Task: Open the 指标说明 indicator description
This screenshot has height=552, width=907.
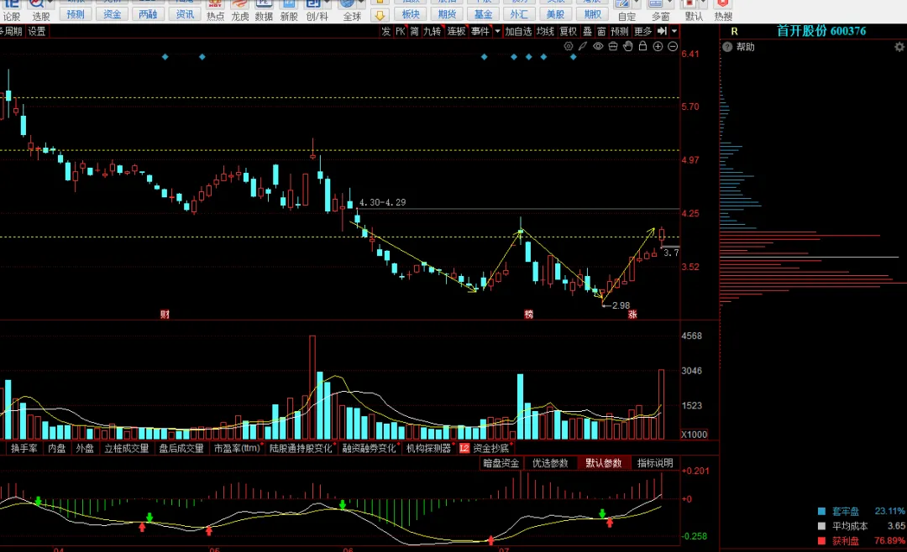Action: [x=655, y=463]
